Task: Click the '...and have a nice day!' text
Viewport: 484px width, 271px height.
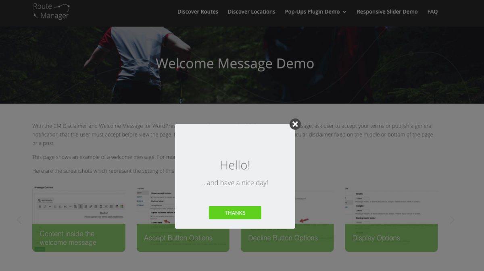Action: click(235, 183)
